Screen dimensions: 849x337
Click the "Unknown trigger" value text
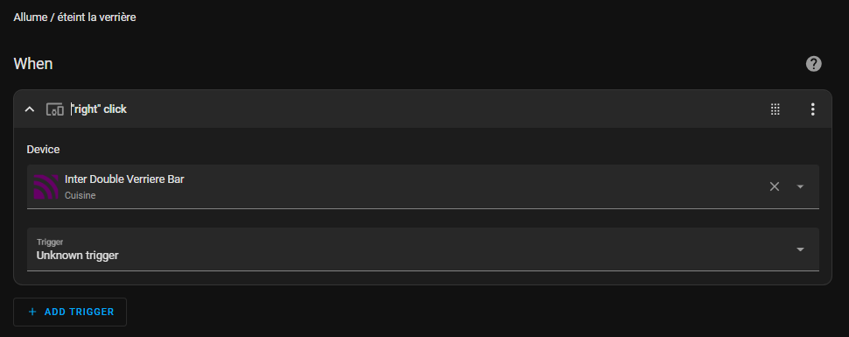click(x=77, y=256)
